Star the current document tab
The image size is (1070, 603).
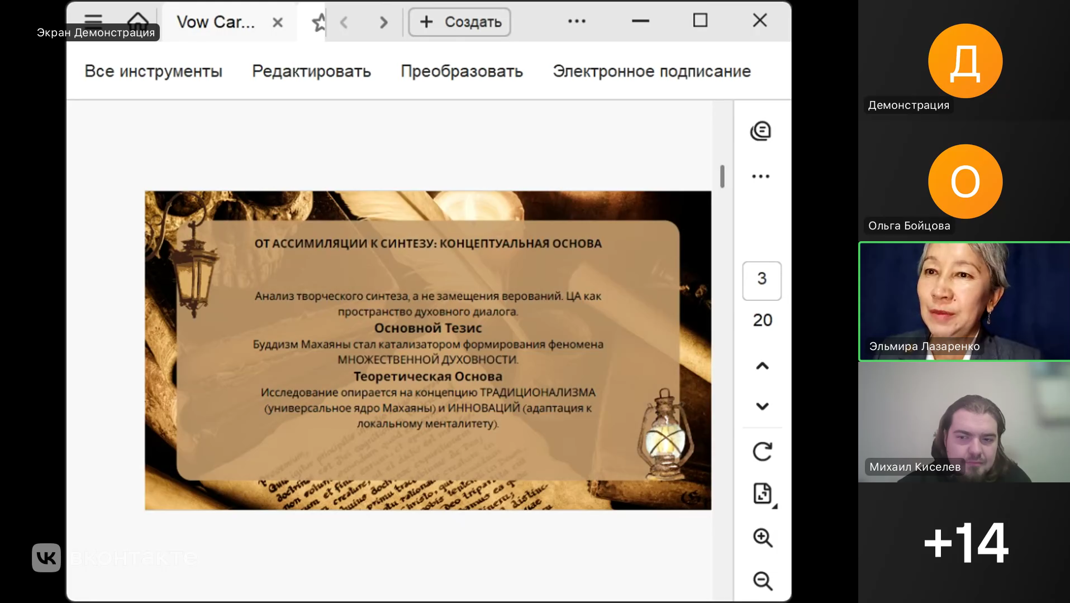coord(318,22)
